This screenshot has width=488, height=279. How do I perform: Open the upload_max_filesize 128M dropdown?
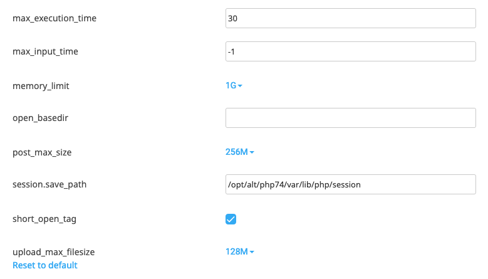[x=237, y=251]
